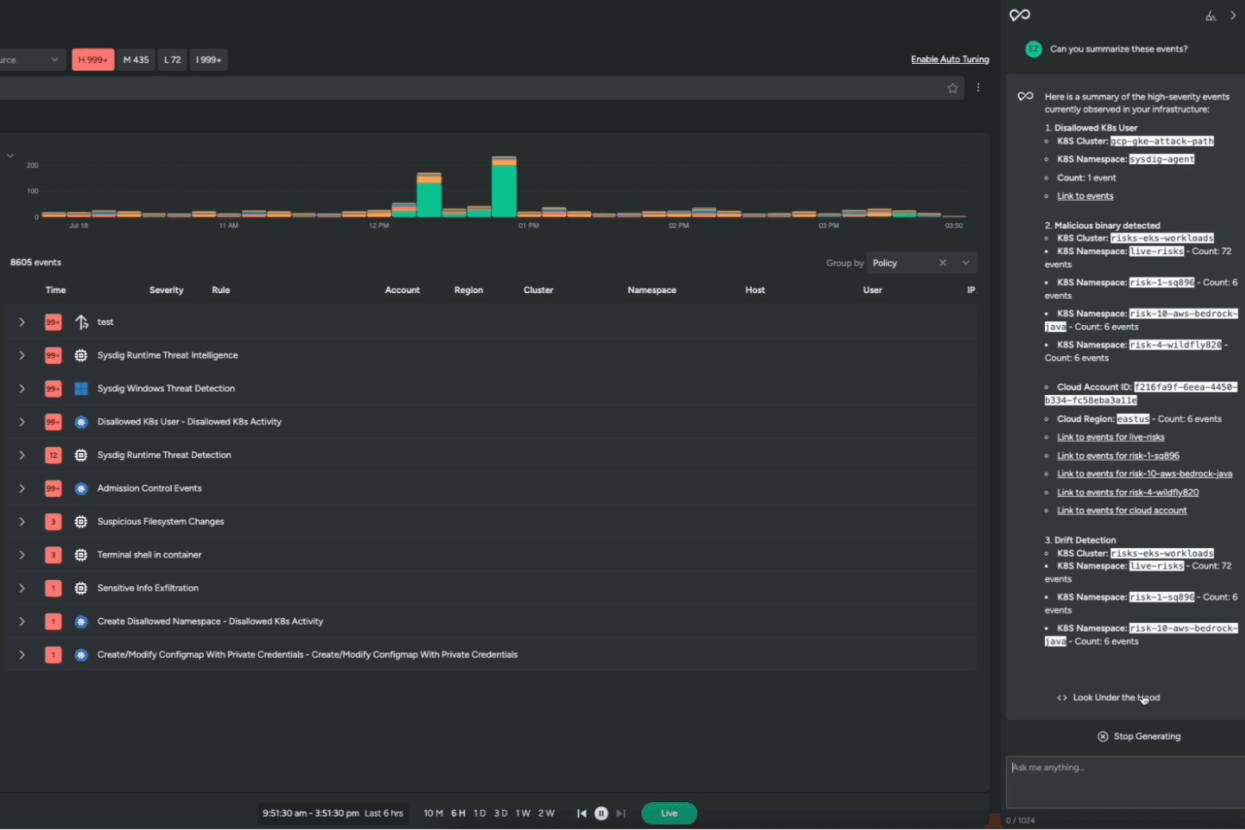Viewport: 1245px width, 830px height.
Task: Click the 99+ severity badge on the test row
Action: click(53, 323)
